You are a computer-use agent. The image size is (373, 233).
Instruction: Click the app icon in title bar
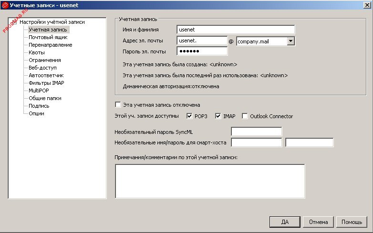[x=5, y=5]
